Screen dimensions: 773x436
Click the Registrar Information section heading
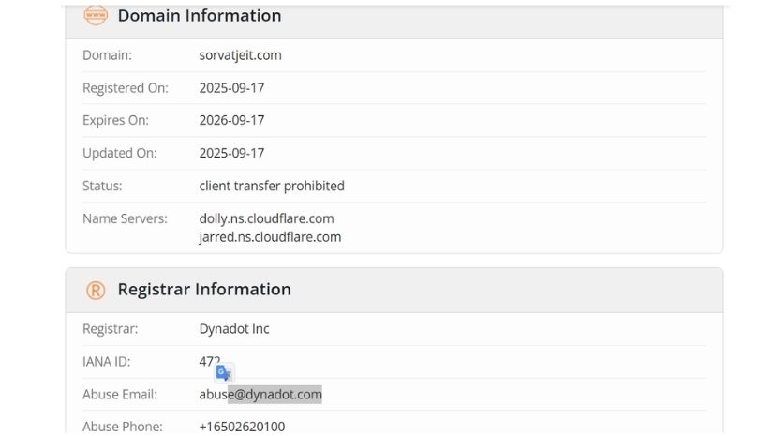click(203, 290)
